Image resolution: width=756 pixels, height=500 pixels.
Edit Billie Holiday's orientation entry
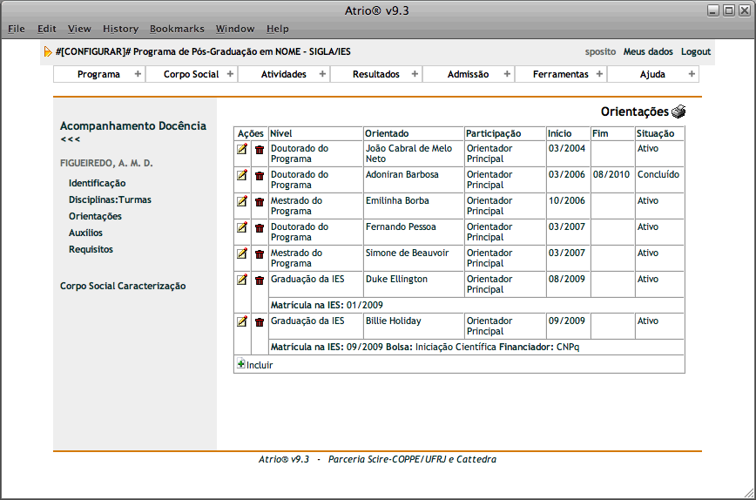242,321
